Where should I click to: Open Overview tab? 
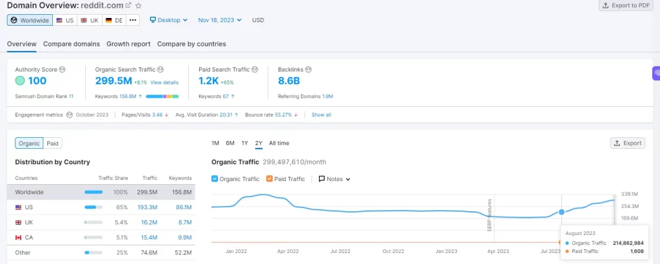click(x=21, y=44)
